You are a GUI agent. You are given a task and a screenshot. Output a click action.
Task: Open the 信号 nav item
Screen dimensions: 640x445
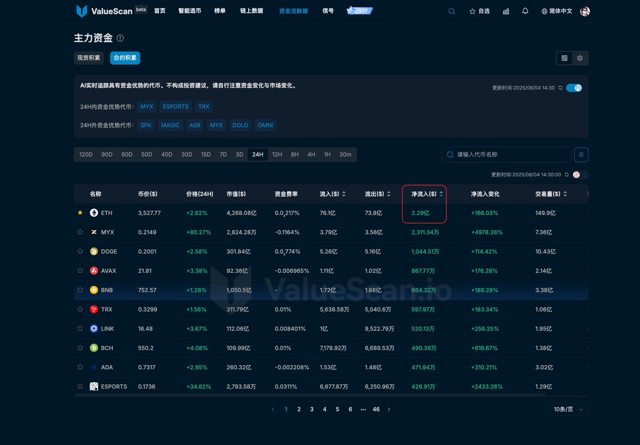pyautogui.click(x=328, y=11)
